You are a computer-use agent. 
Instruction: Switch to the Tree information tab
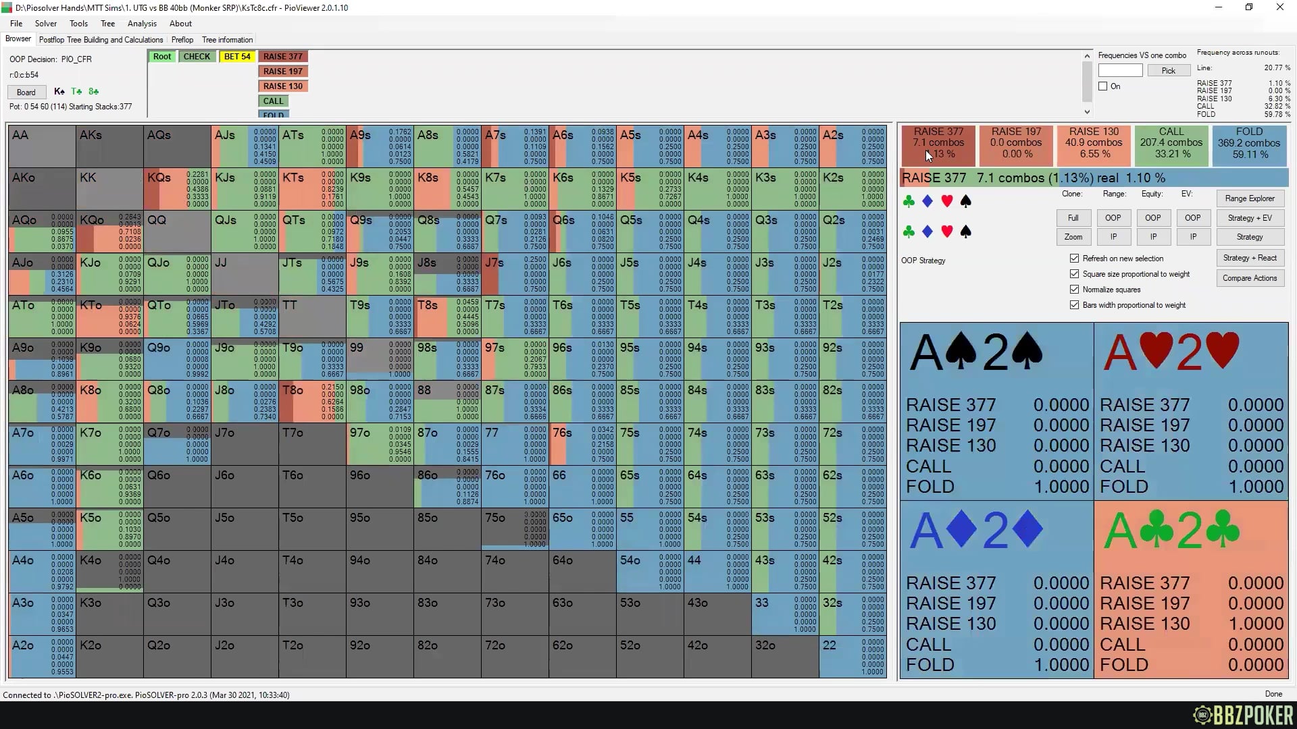click(x=227, y=40)
